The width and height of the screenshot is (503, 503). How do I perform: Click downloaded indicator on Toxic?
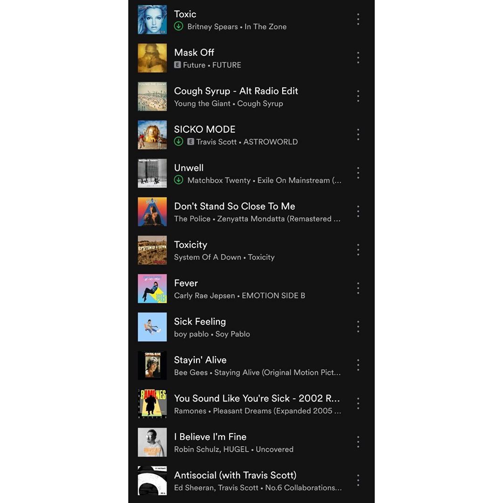click(179, 26)
